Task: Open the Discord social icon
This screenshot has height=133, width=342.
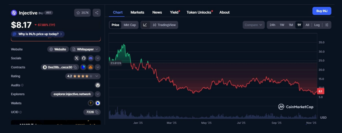Action: [91, 58]
